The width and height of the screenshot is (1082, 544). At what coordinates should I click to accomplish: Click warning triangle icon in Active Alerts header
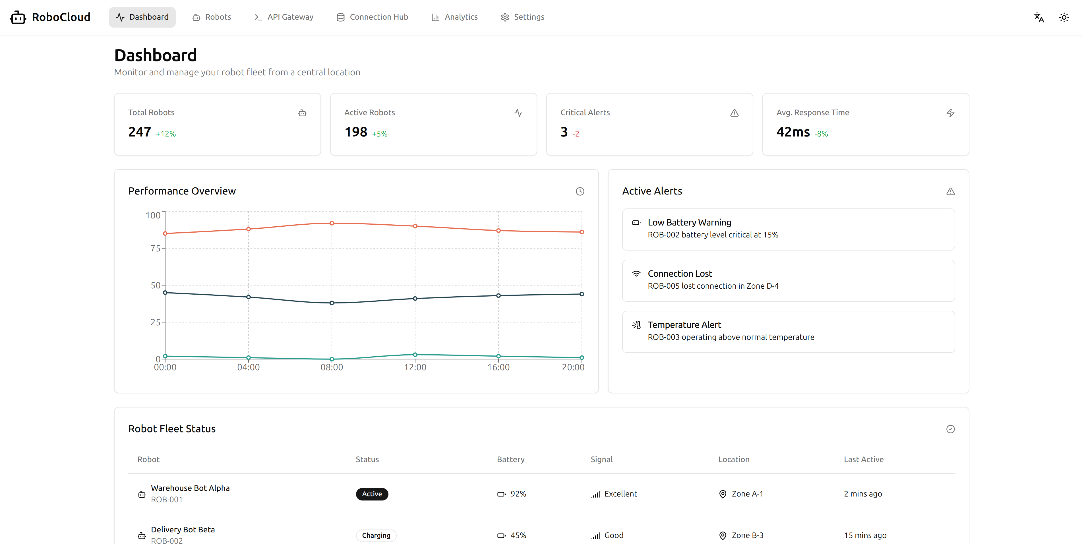[950, 192]
